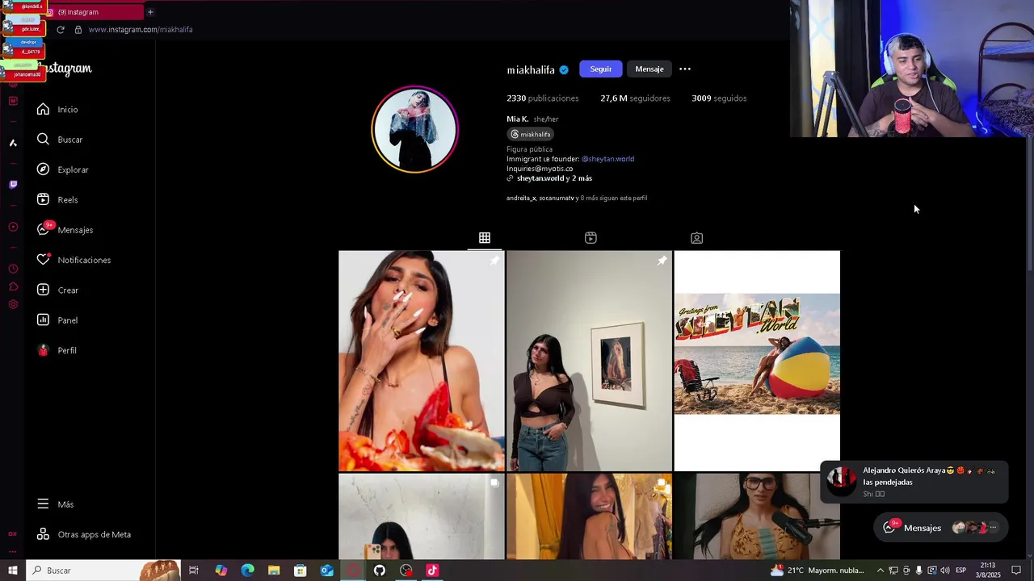Open browser sidebar history clock
1034x581 pixels.
click(x=13, y=269)
